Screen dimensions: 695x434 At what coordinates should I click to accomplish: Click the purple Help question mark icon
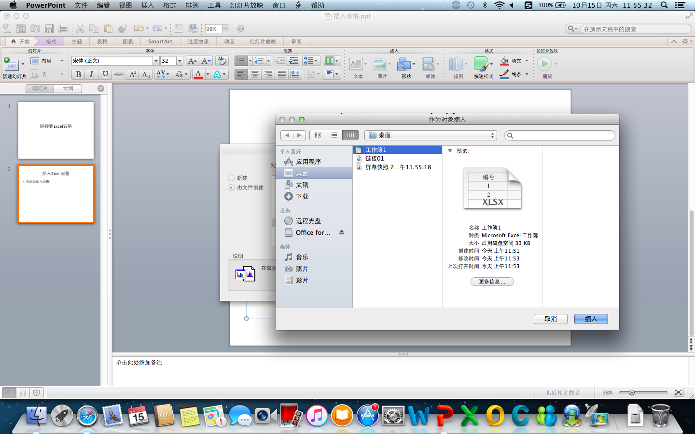(241, 29)
